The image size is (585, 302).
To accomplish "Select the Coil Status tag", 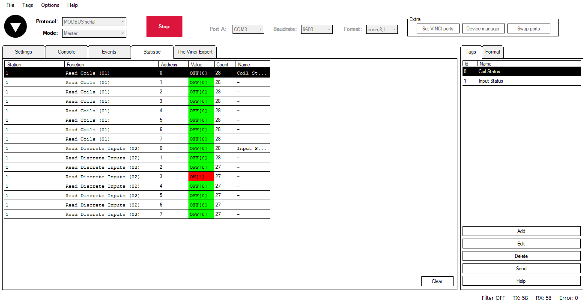I will coord(522,72).
